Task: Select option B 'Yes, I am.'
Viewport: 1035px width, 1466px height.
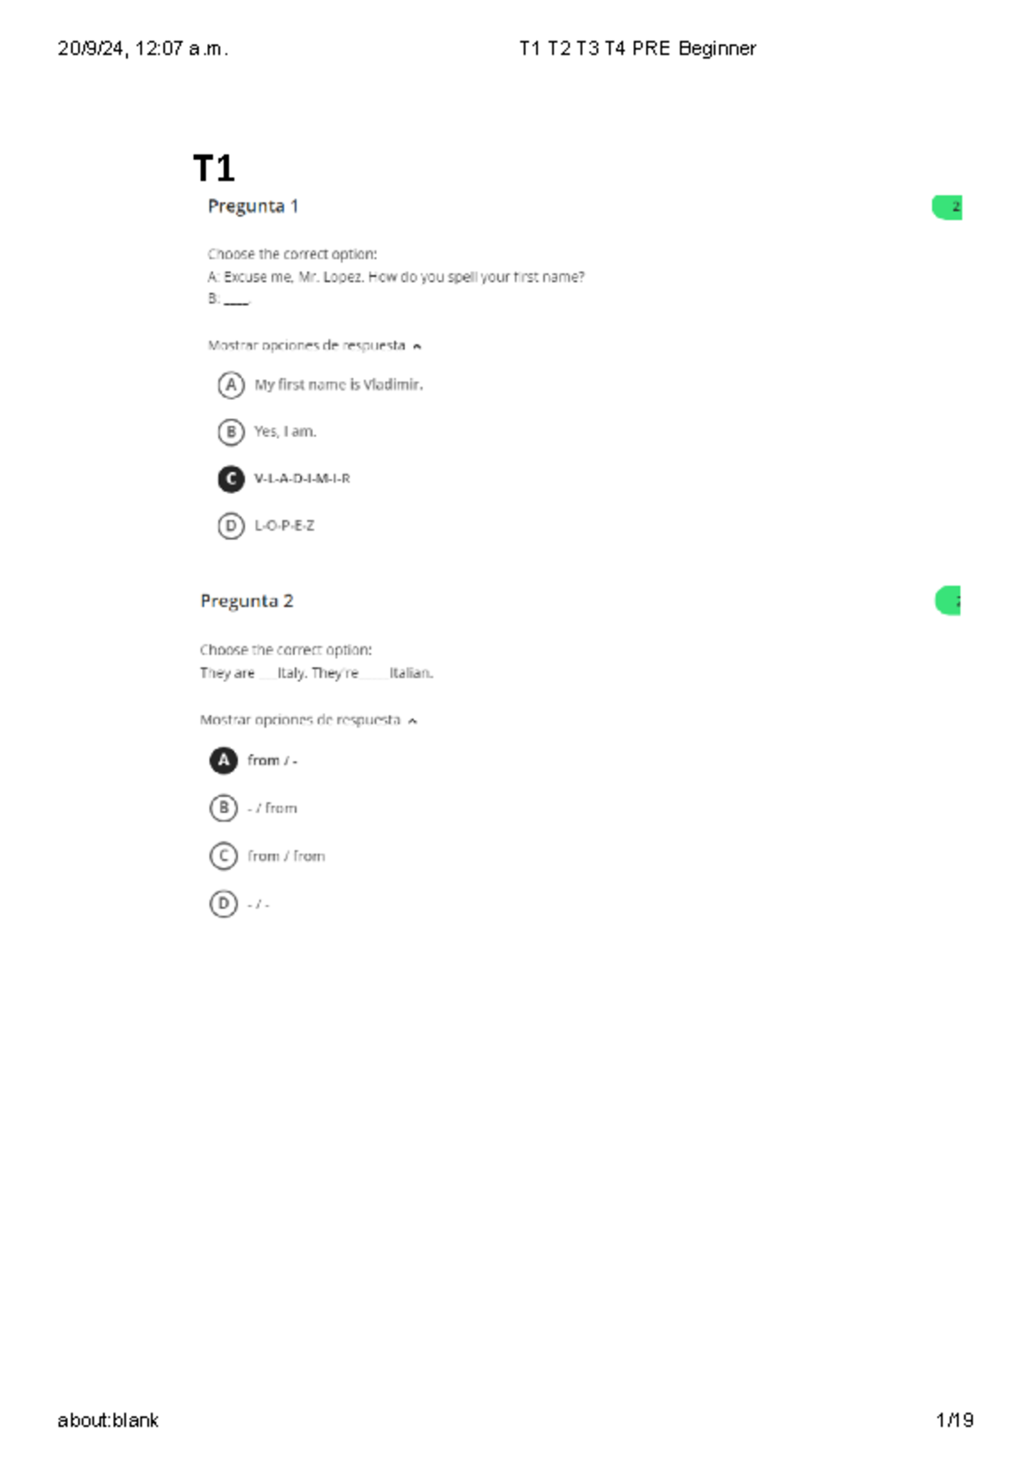Action: (x=230, y=431)
